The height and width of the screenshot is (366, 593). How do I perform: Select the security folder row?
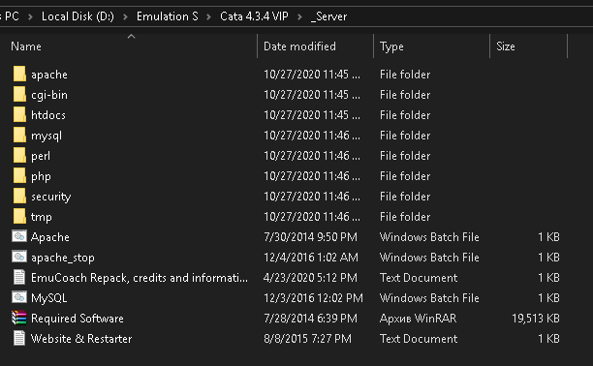pyautogui.click(x=286, y=197)
